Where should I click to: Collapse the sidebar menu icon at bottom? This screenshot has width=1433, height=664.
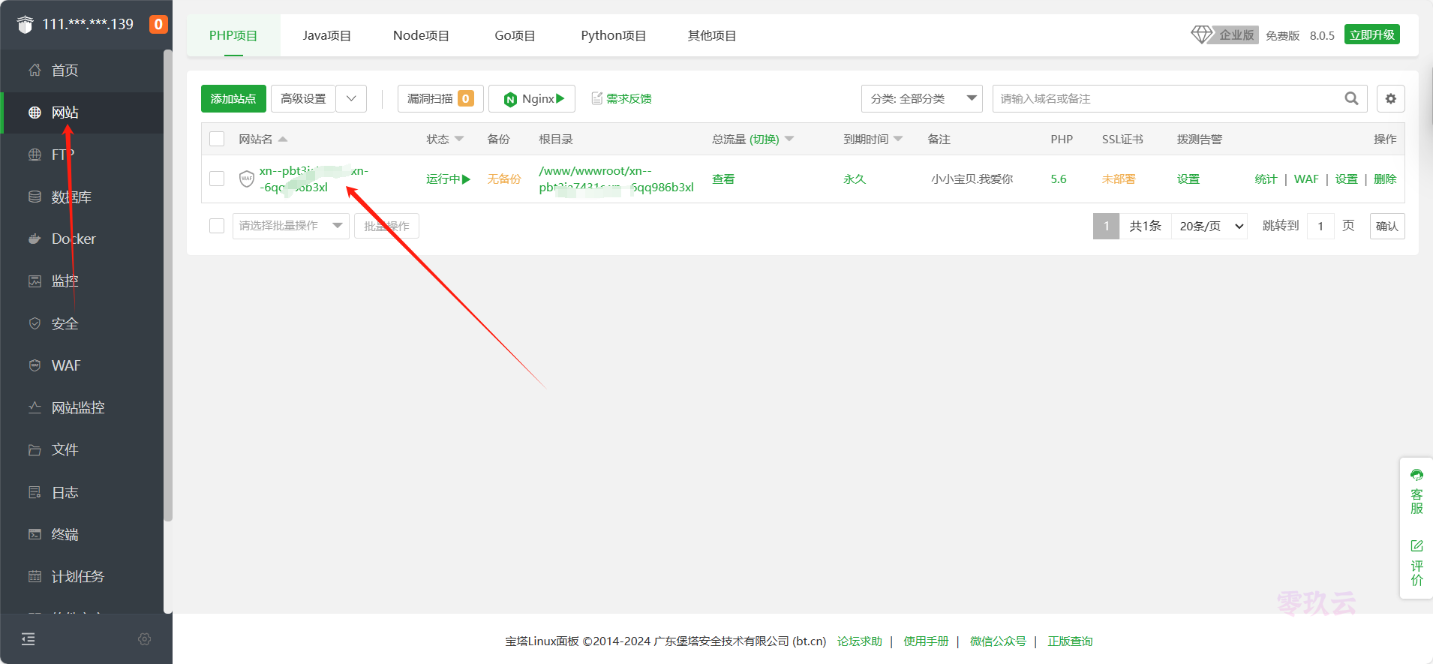(x=28, y=639)
